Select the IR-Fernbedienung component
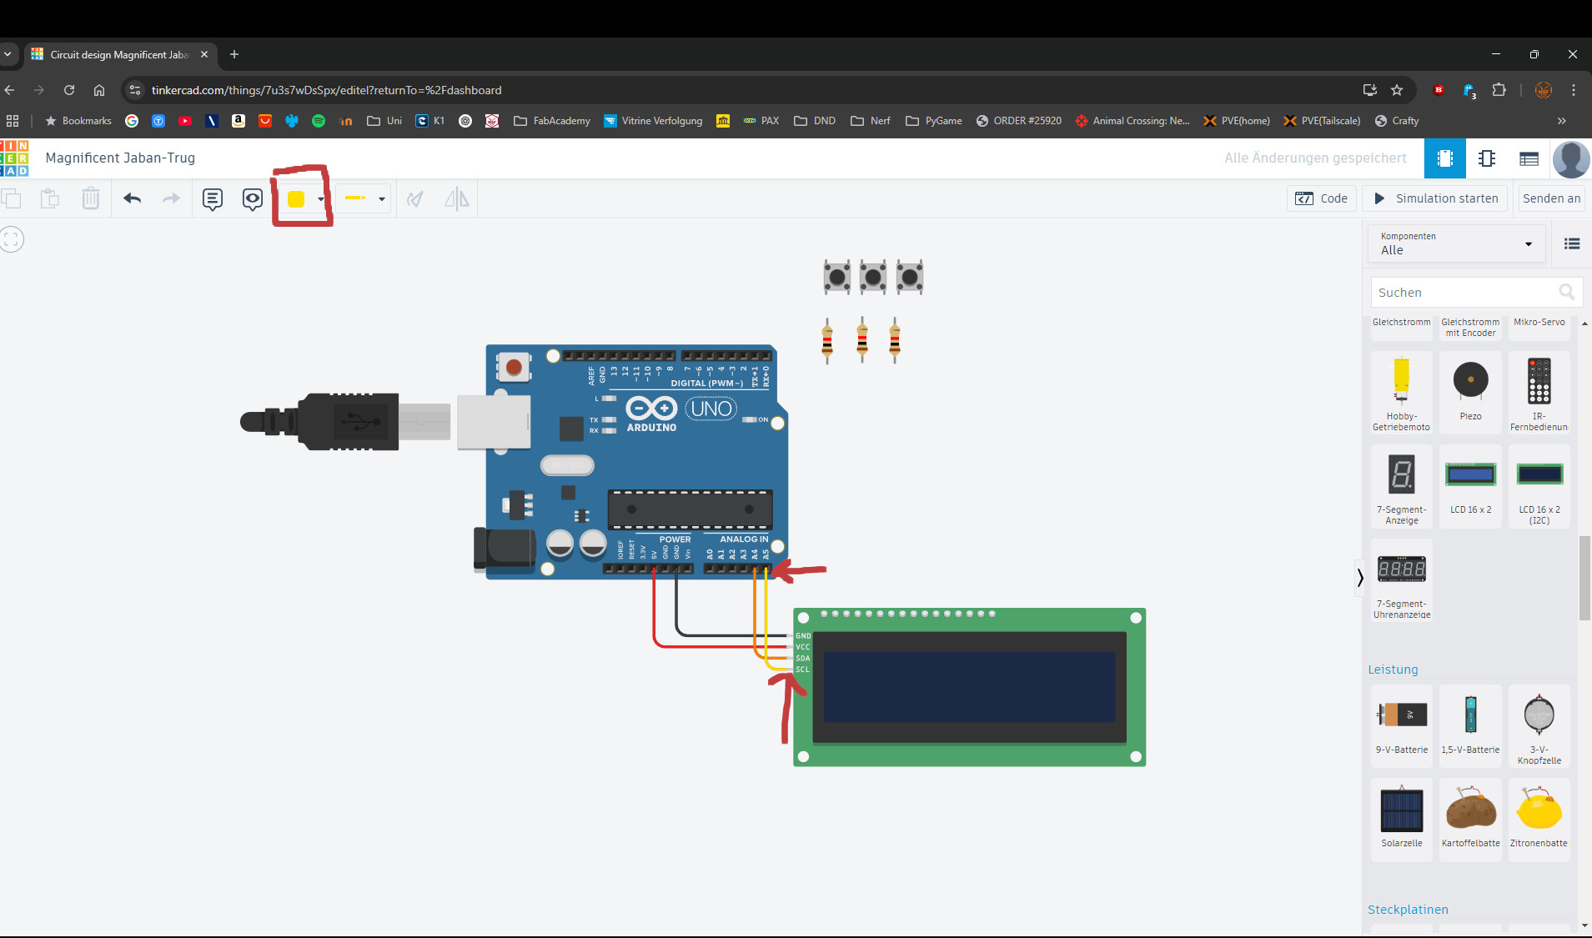 pyautogui.click(x=1539, y=392)
